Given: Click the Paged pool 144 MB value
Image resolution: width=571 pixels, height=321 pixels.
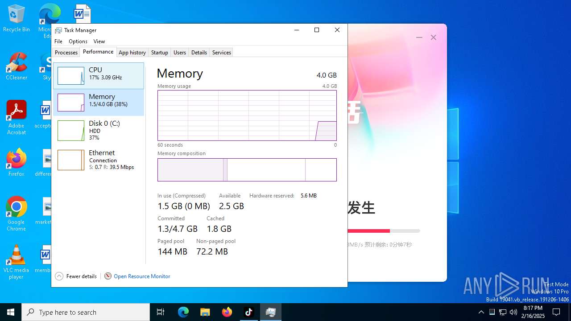Looking at the screenshot, I should click(x=173, y=251).
